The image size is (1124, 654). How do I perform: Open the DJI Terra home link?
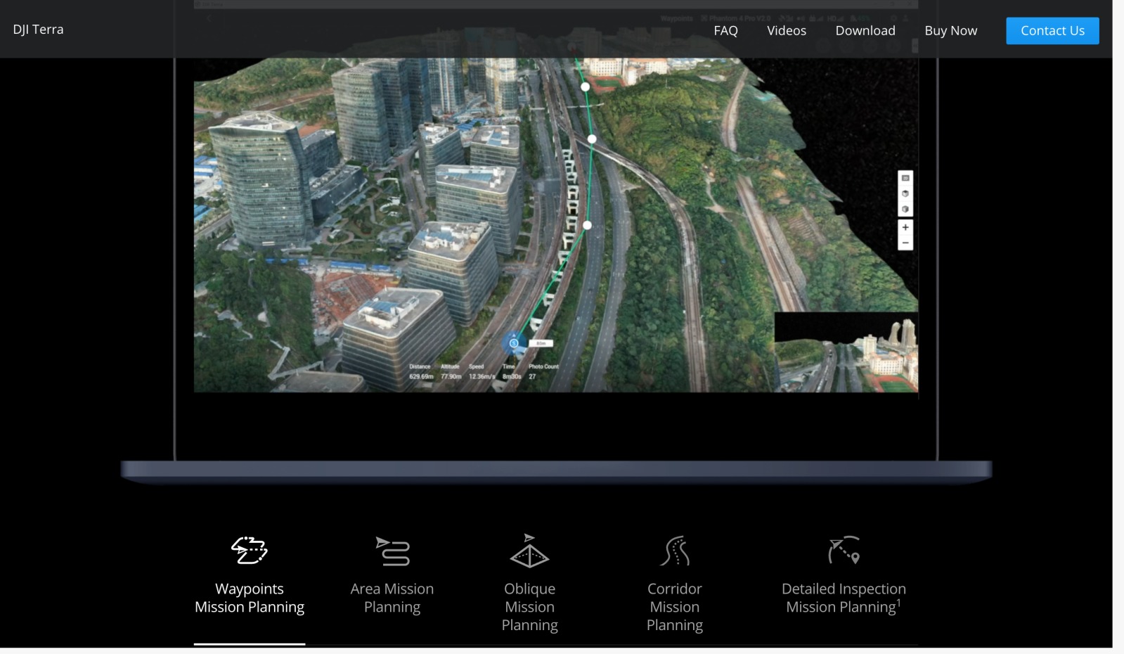[x=38, y=29]
